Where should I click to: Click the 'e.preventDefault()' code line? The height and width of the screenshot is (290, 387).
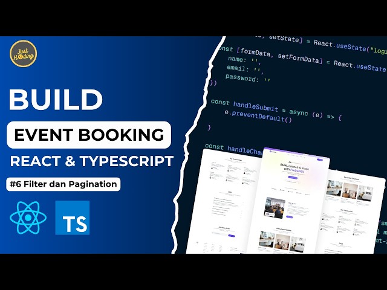click(258, 117)
